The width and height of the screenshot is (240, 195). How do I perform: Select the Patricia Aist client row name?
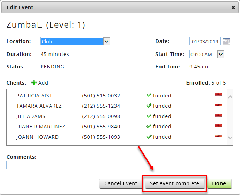[x=34, y=96]
